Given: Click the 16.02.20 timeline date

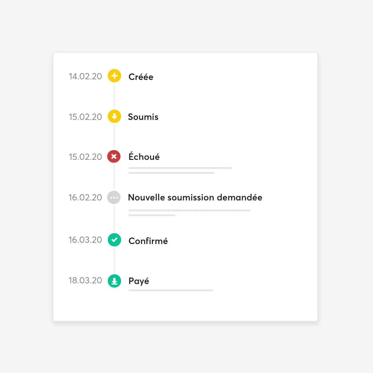Looking at the screenshot, I should pos(85,197).
